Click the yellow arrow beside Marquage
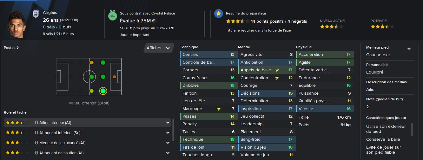Viewport: 423px width, 160px height. (219, 109)
